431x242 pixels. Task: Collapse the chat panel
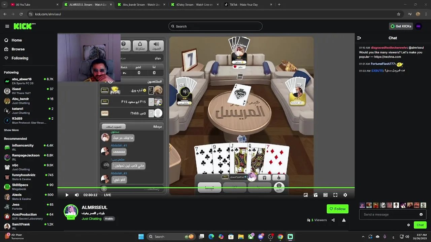coord(359,38)
